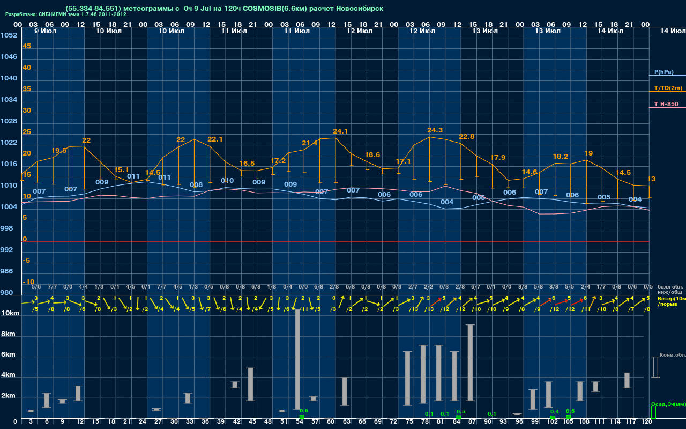Click the 998 pressure axis value

tap(6, 228)
